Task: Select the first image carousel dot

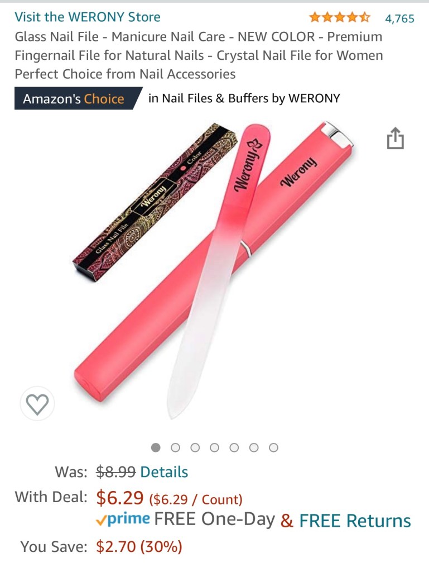Action: 156,447
